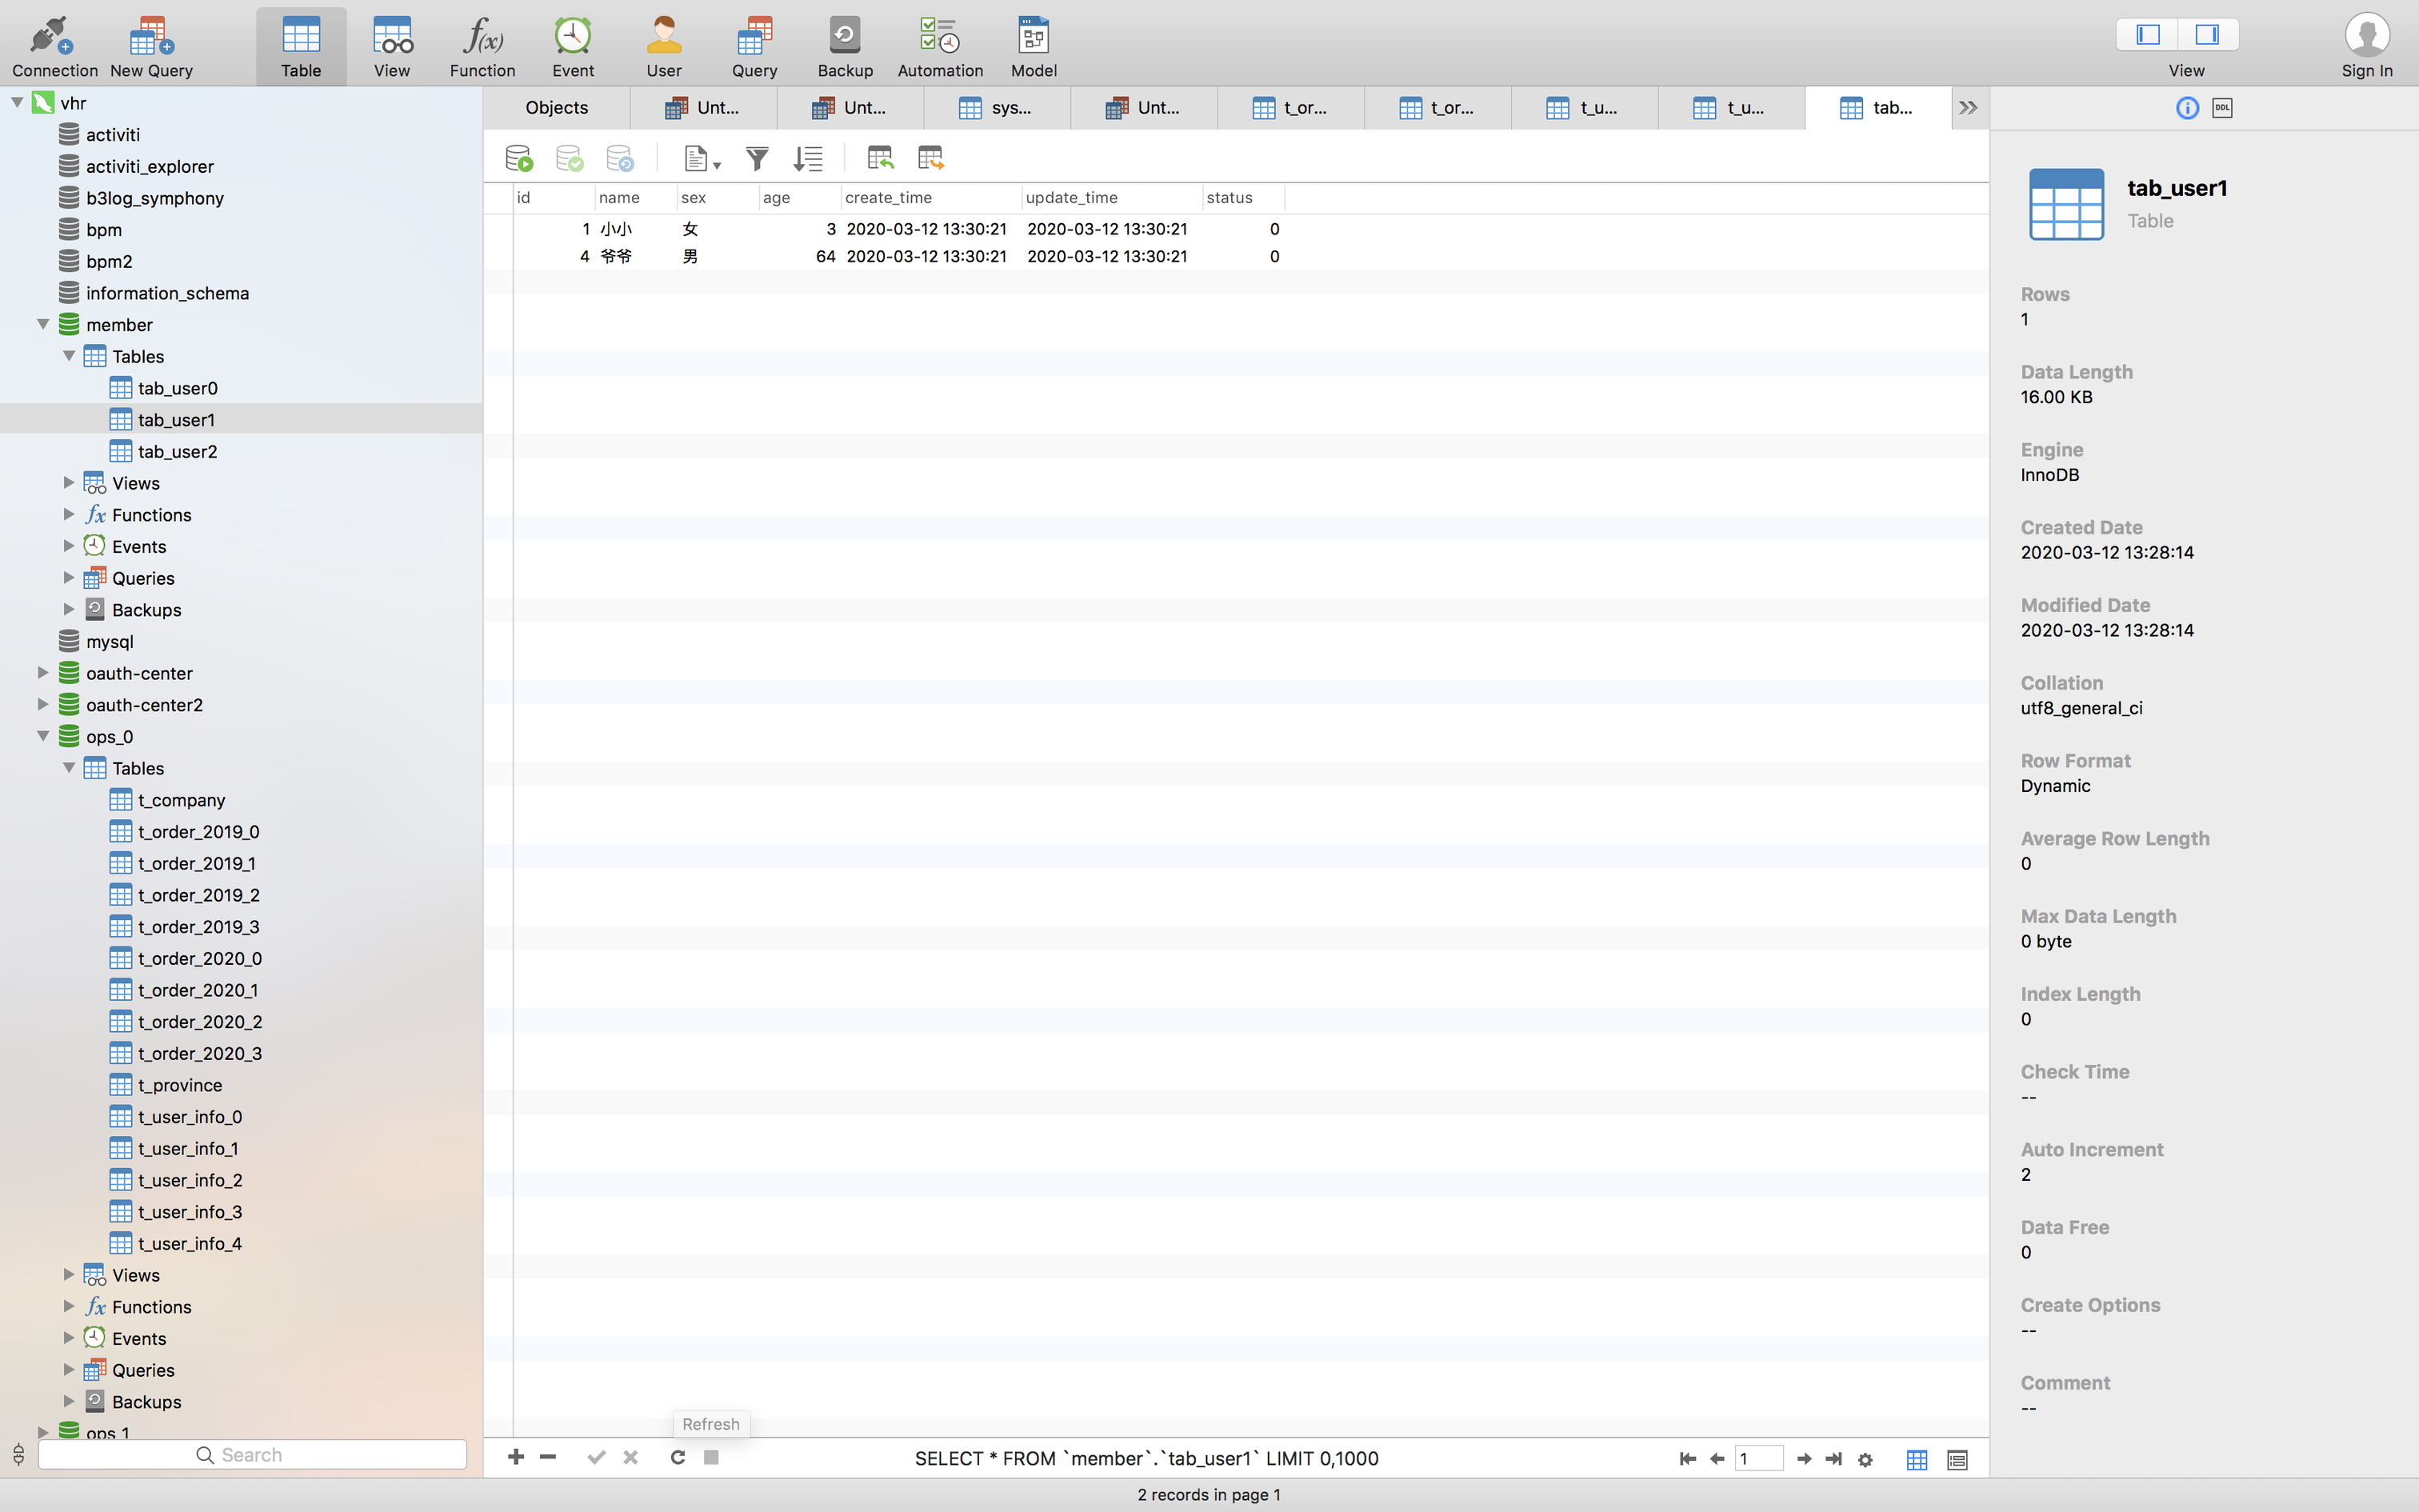Add a new record with plus button

click(x=516, y=1457)
